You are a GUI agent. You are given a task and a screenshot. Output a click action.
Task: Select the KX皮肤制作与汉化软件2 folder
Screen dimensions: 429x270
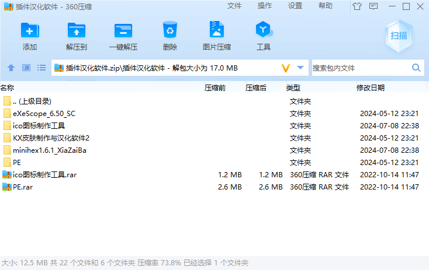pyautogui.click(x=213, y=138)
